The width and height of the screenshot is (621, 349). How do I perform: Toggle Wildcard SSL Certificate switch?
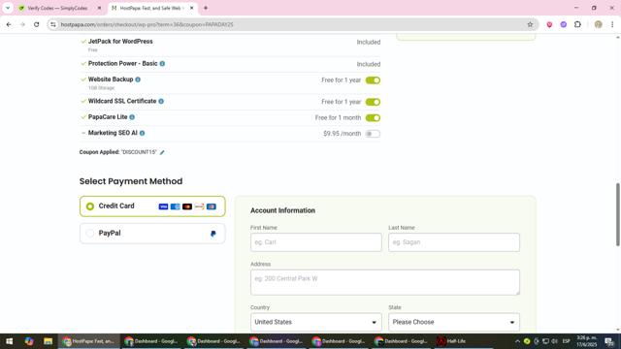(x=373, y=102)
